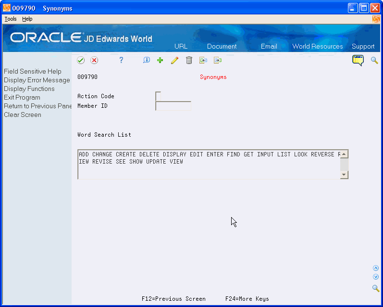Click the blue info inquire icon
This screenshot has height=307, width=383.
(146, 60)
